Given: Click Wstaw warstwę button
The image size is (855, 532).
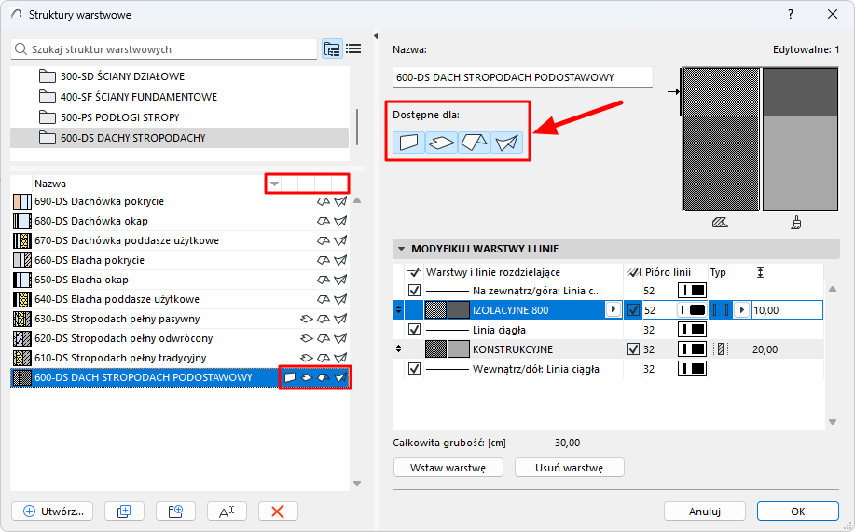Looking at the screenshot, I should (x=448, y=468).
